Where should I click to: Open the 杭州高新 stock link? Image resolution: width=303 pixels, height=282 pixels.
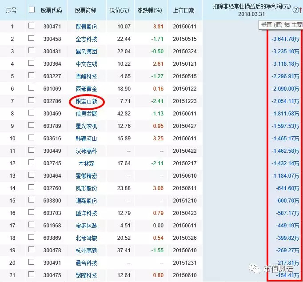coord(86,250)
